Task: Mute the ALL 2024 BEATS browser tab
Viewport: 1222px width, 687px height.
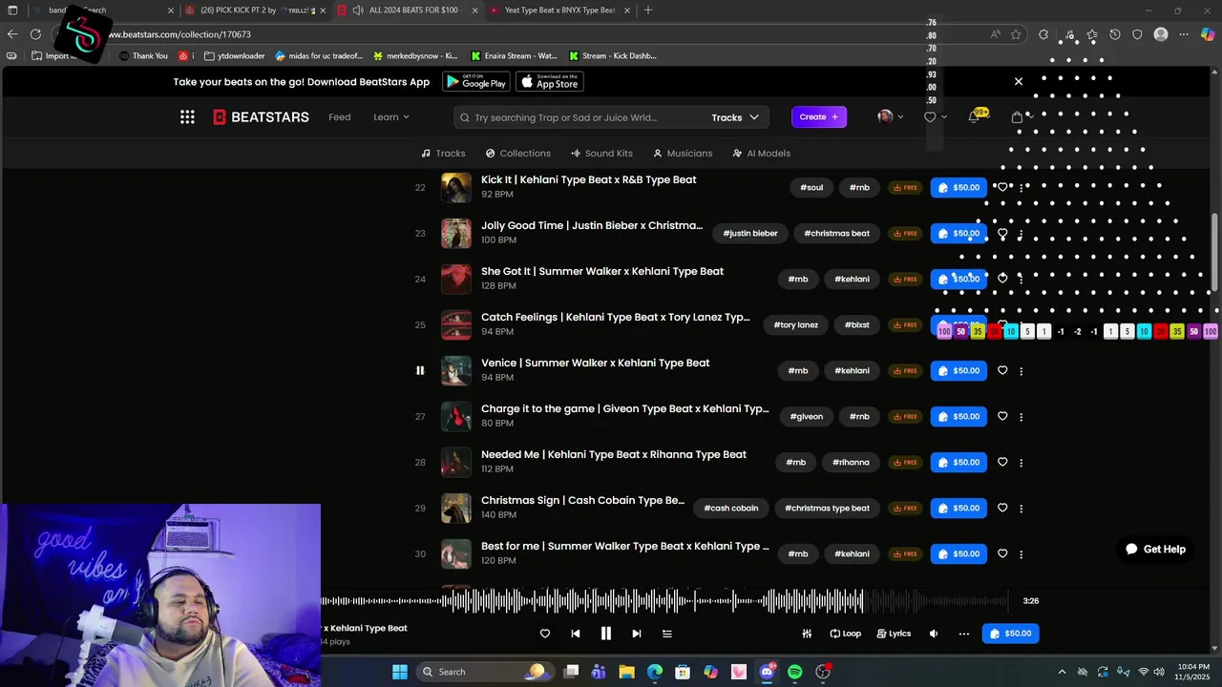Action: (357, 10)
